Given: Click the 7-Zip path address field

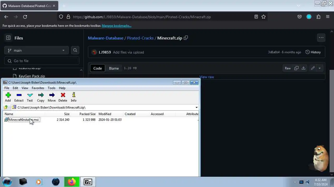Looking at the screenshot, I should tap(103, 107).
